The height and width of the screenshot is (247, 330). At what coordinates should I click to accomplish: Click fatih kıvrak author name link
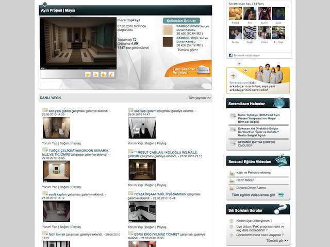coord(57,235)
